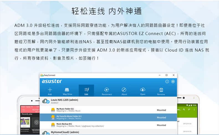Viewport: 219px width, 135px height.
Task: Tap the sort icon on right phone
Action: coord(189,110)
